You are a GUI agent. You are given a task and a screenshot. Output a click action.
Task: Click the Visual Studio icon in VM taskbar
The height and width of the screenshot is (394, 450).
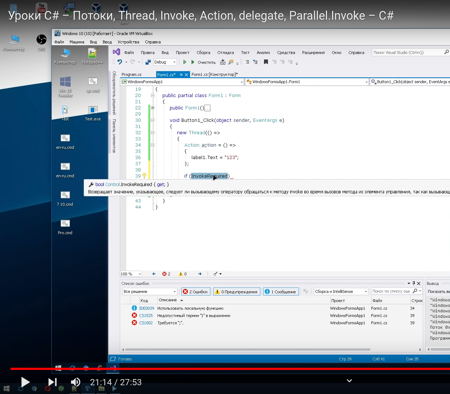click(113, 368)
